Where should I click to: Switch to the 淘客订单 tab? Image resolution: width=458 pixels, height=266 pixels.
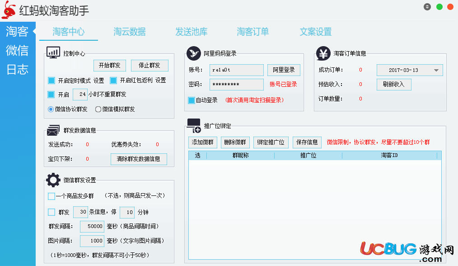tap(253, 32)
